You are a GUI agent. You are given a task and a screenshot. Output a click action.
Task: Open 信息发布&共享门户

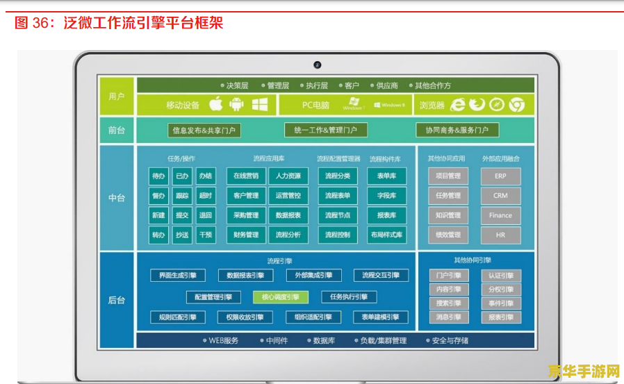point(204,131)
